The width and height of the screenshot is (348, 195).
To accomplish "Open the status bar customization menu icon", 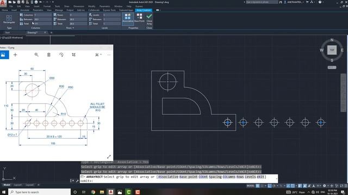I will (x=345, y=186).
